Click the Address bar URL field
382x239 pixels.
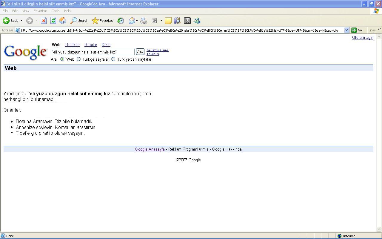(182, 30)
